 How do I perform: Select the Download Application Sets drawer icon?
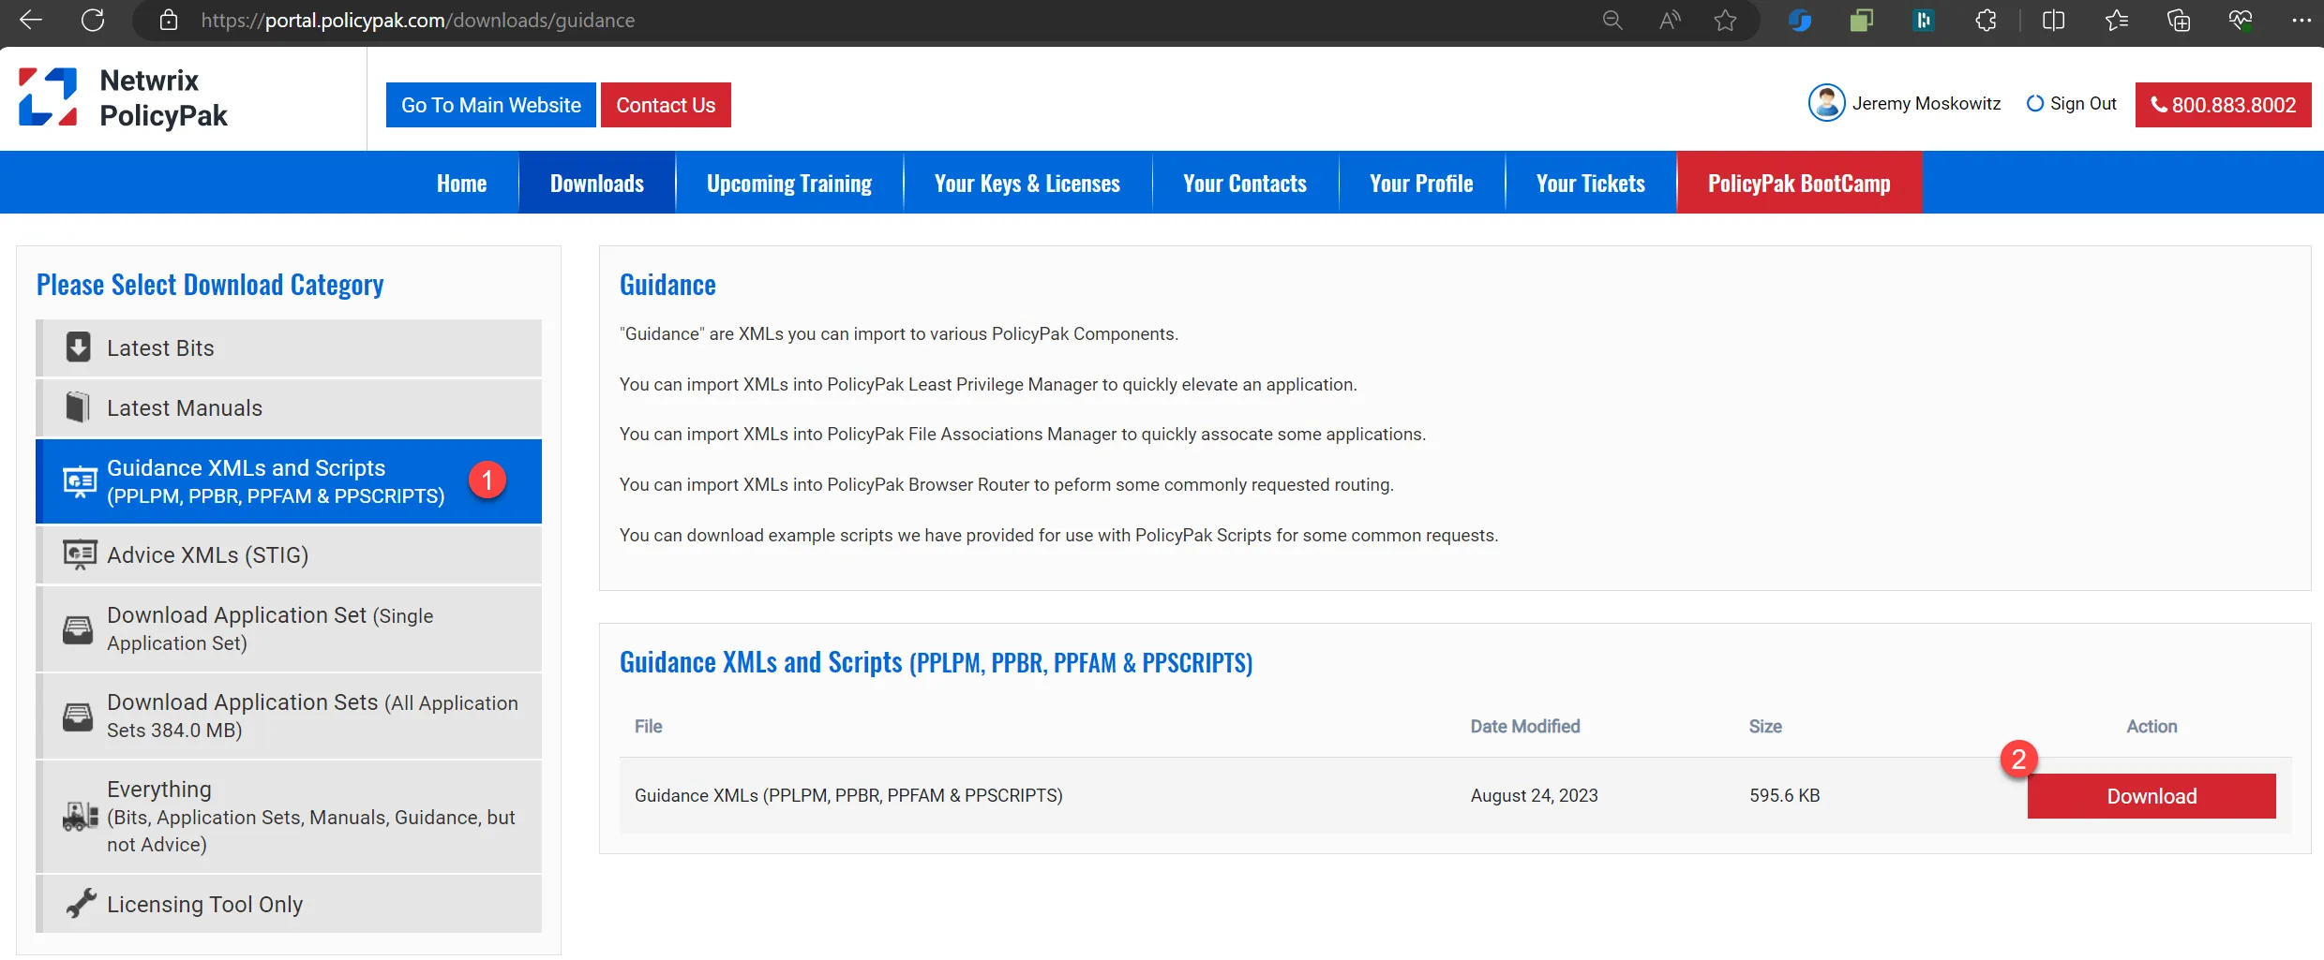coord(79,716)
